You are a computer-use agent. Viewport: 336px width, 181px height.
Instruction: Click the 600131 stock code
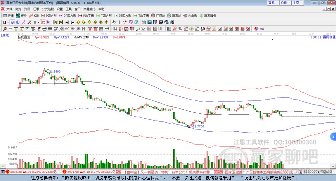click(x=316, y=37)
